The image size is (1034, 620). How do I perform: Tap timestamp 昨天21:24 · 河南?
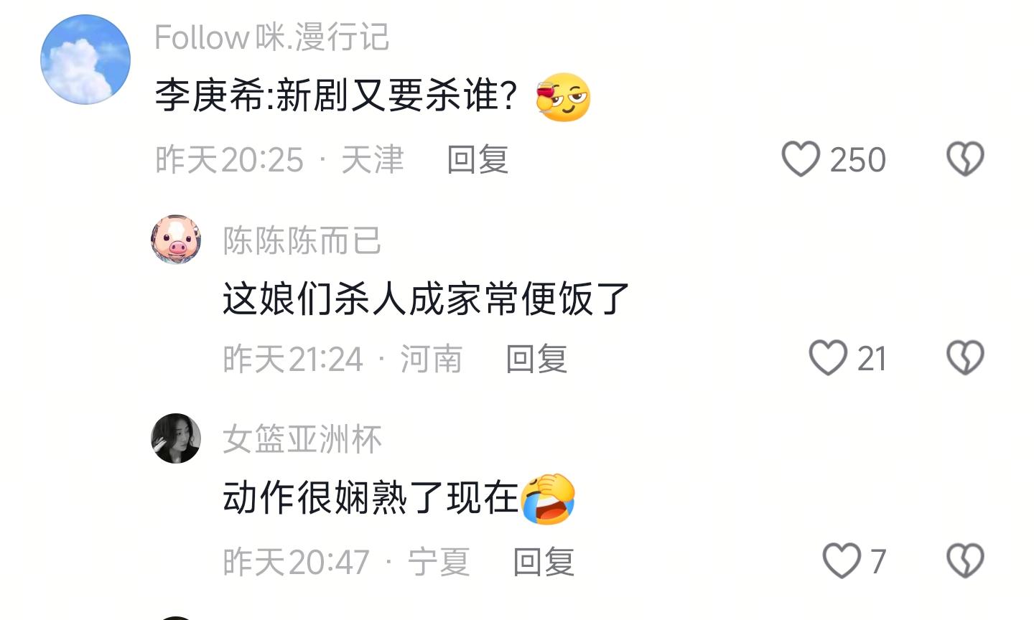343,358
